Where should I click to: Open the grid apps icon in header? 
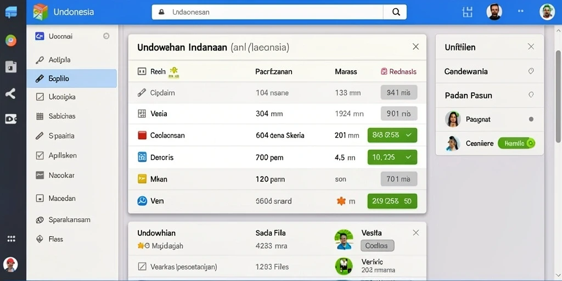click(467, 12)
